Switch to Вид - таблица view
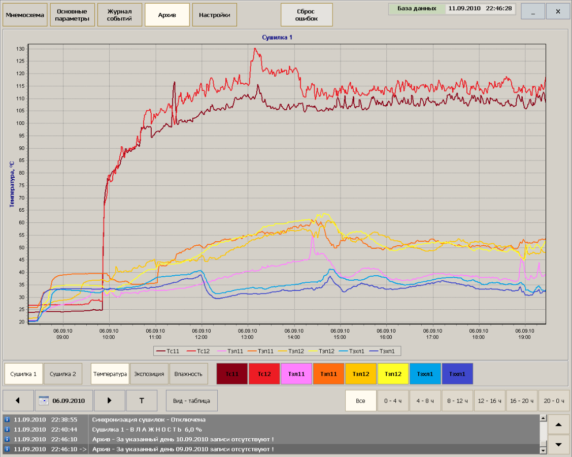 pyautogui.click(x=191, y=401)
